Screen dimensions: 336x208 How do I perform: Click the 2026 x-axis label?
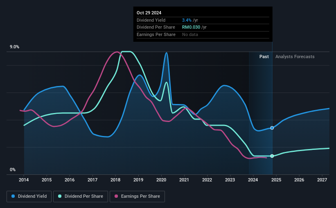coord(299,180)
